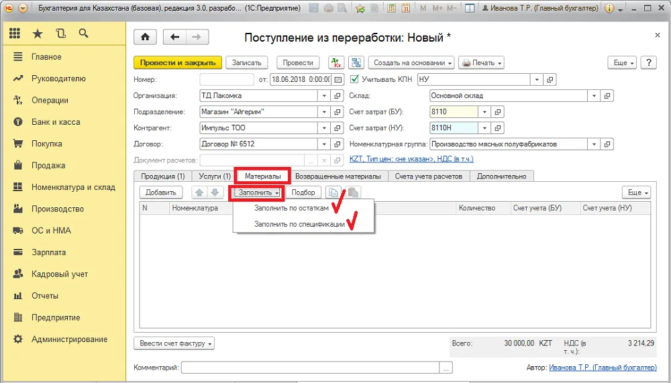Open calculator in title bar
Viewport: 671px width, 383px height.
click(391, 7)
